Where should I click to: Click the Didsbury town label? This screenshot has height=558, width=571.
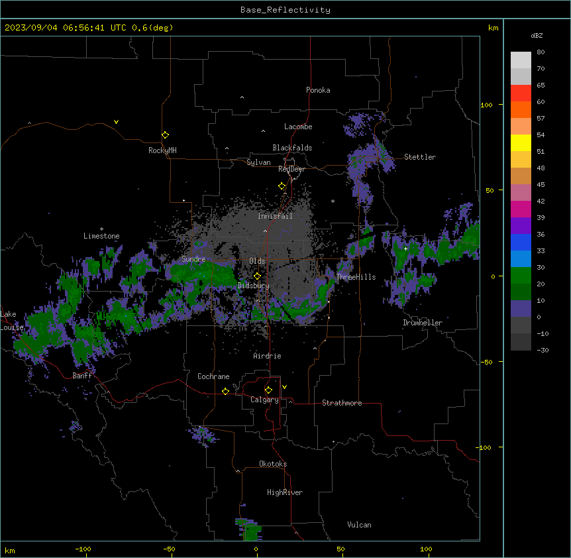[254, 286]
